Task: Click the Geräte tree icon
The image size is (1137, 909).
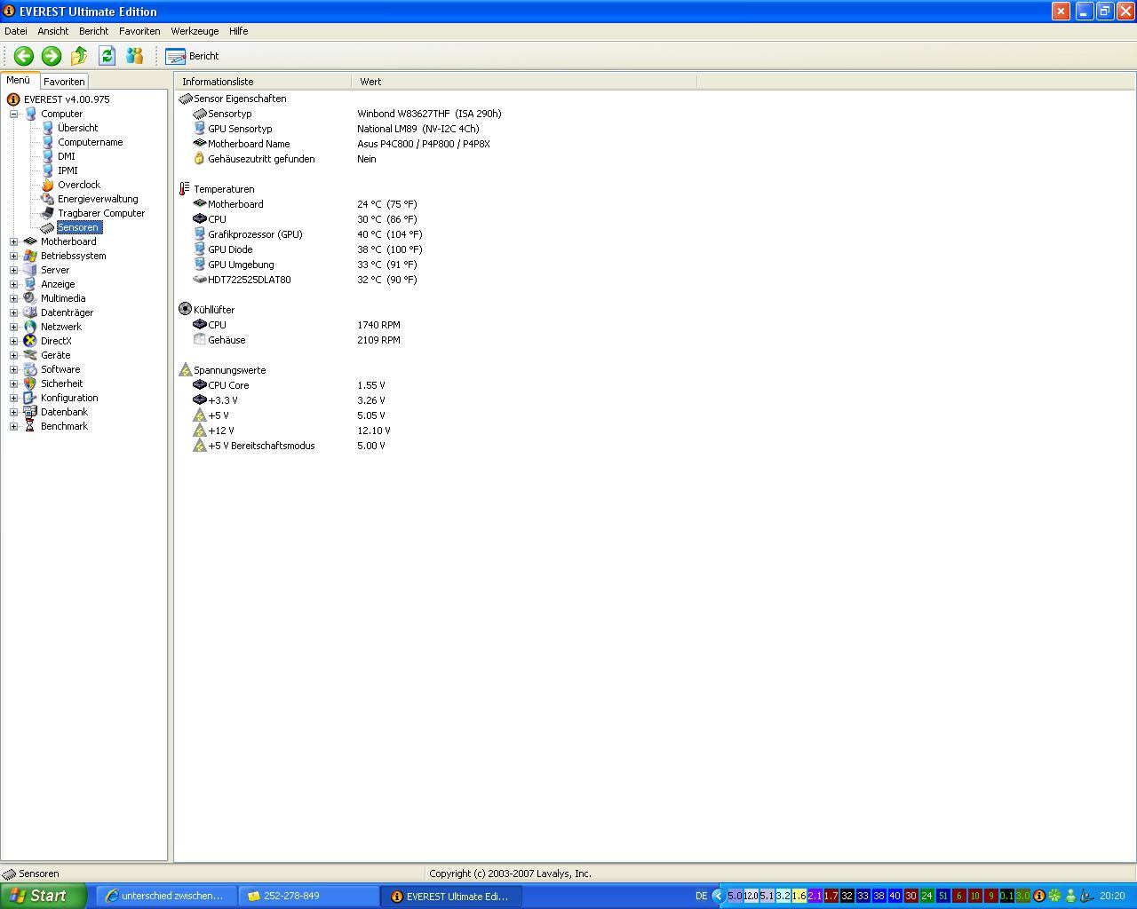Action: click(30, 355)
